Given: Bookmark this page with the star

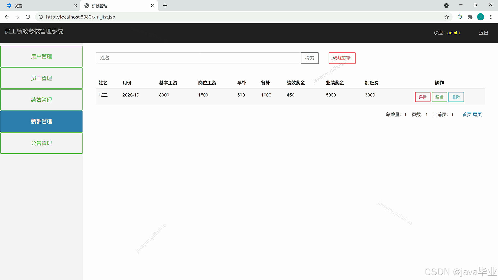Looking at the screenshot, I should coord(447,17).
